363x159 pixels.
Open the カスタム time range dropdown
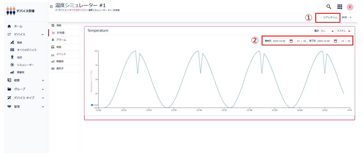click(344, 31)
